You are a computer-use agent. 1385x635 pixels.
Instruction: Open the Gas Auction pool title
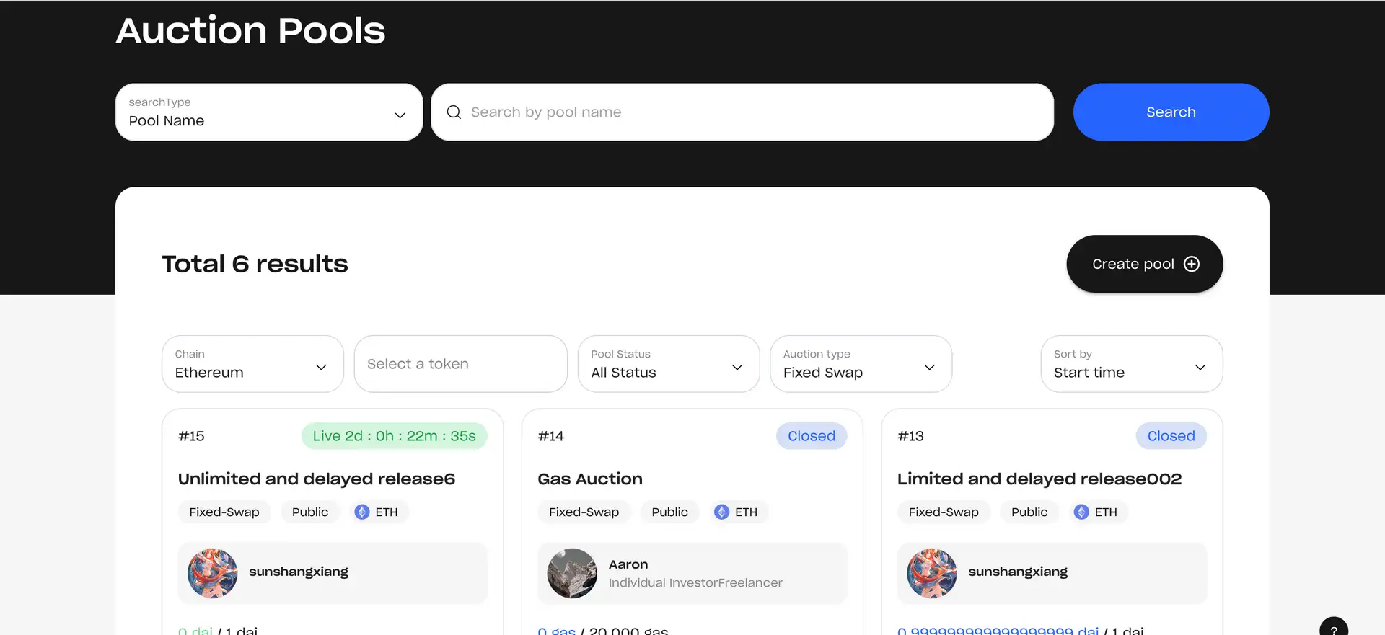coord(590,479)
